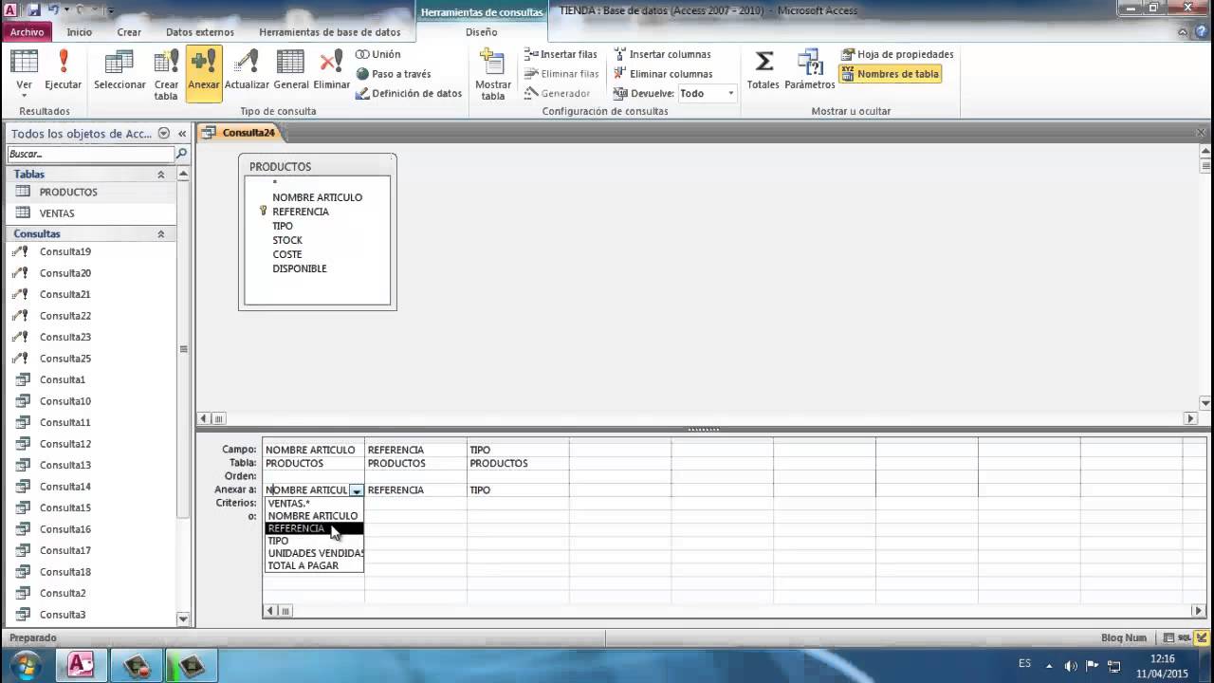Select Crear tabla query type

pos(166,74)
